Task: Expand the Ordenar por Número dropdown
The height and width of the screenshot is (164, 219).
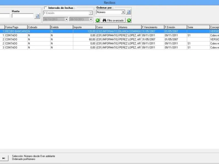Action: (x=123, y=12)
